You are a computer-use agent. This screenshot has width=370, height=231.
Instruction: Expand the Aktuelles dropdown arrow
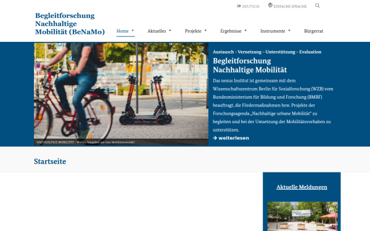point(170,30)
